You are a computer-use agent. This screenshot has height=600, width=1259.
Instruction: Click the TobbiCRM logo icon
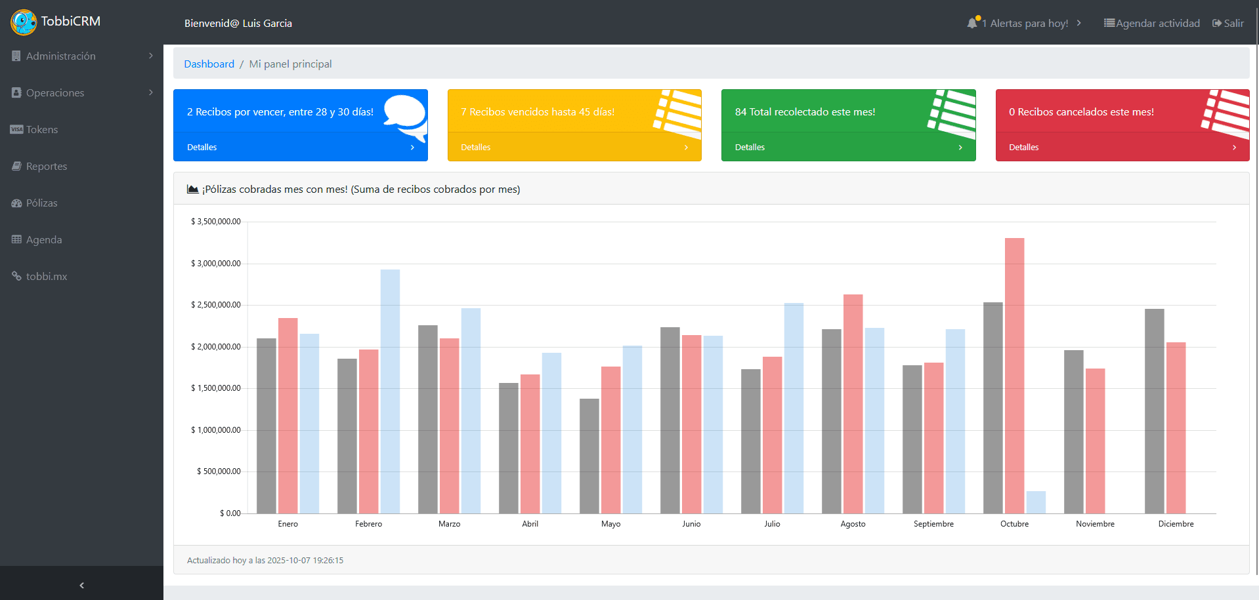pyautogui.click(x=24, y=22)
